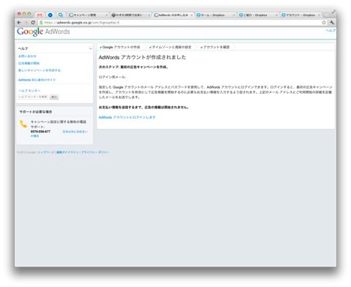Screen dimensions: 351x287
Task: Close the AdWords のお申し込み tab
Action: coord(192,15)
